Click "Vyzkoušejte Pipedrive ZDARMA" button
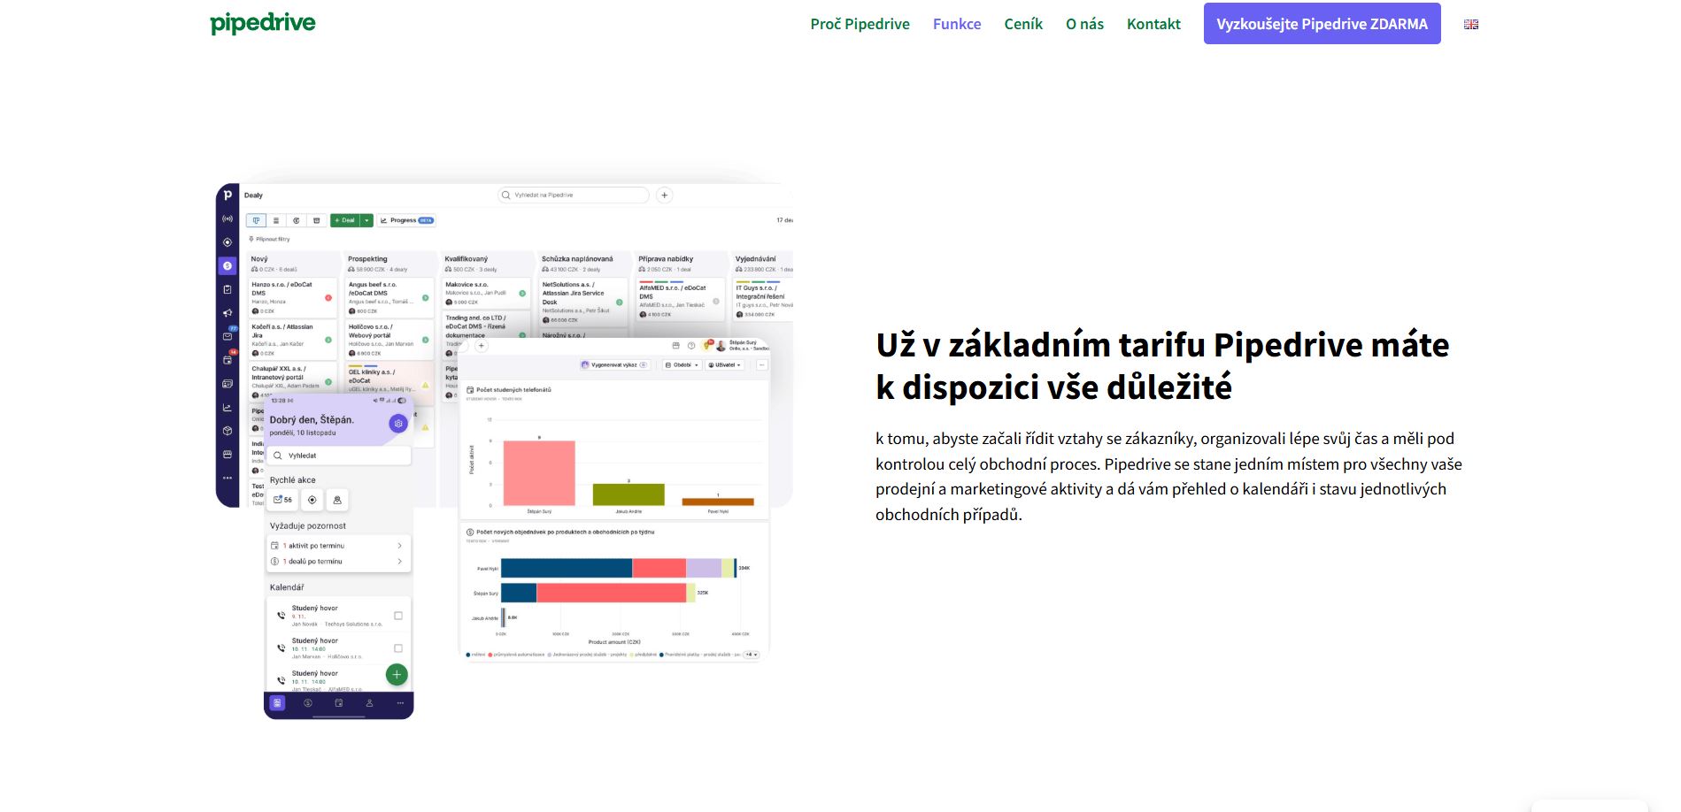The width and height of the screenshot is (1681, 812). pos(1322,24)
